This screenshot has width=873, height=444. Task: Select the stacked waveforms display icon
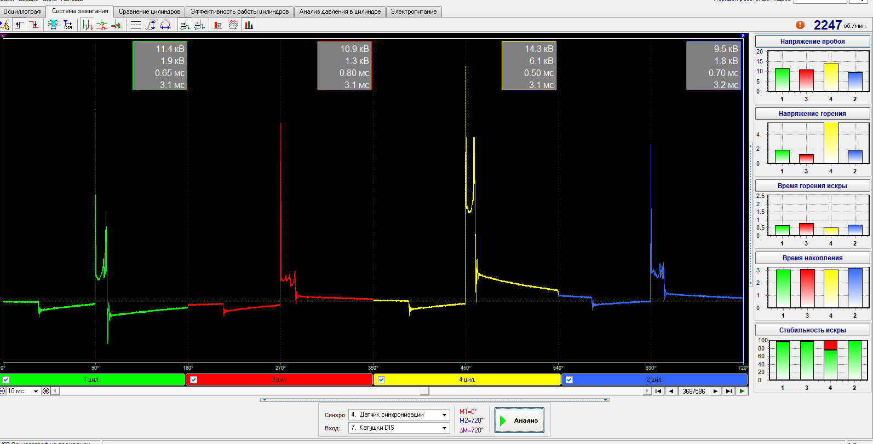102,25
